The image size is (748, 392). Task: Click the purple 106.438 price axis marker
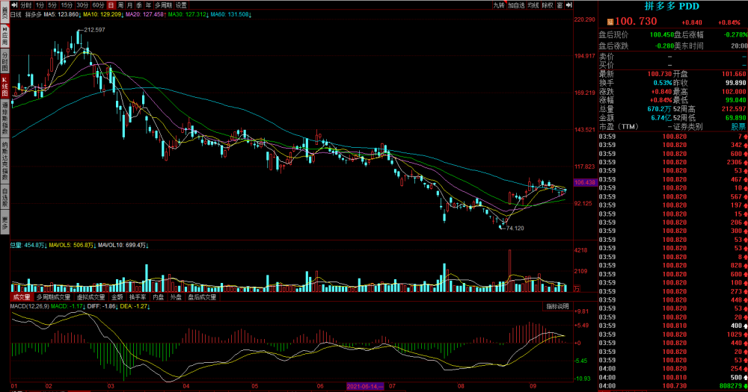[x=585, y=182]
